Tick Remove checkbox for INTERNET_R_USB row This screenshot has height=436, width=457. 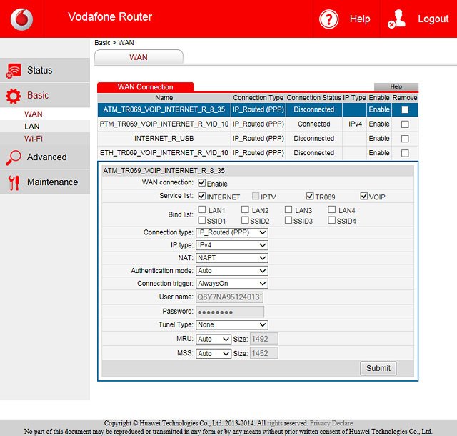point(405,139)
